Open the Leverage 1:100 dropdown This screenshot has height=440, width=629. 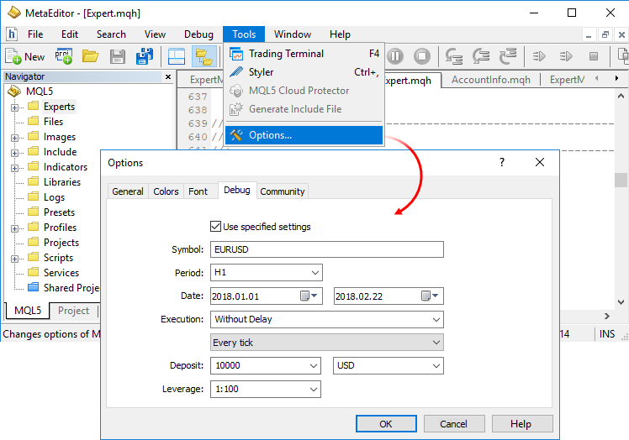click(x=314, y=390)
